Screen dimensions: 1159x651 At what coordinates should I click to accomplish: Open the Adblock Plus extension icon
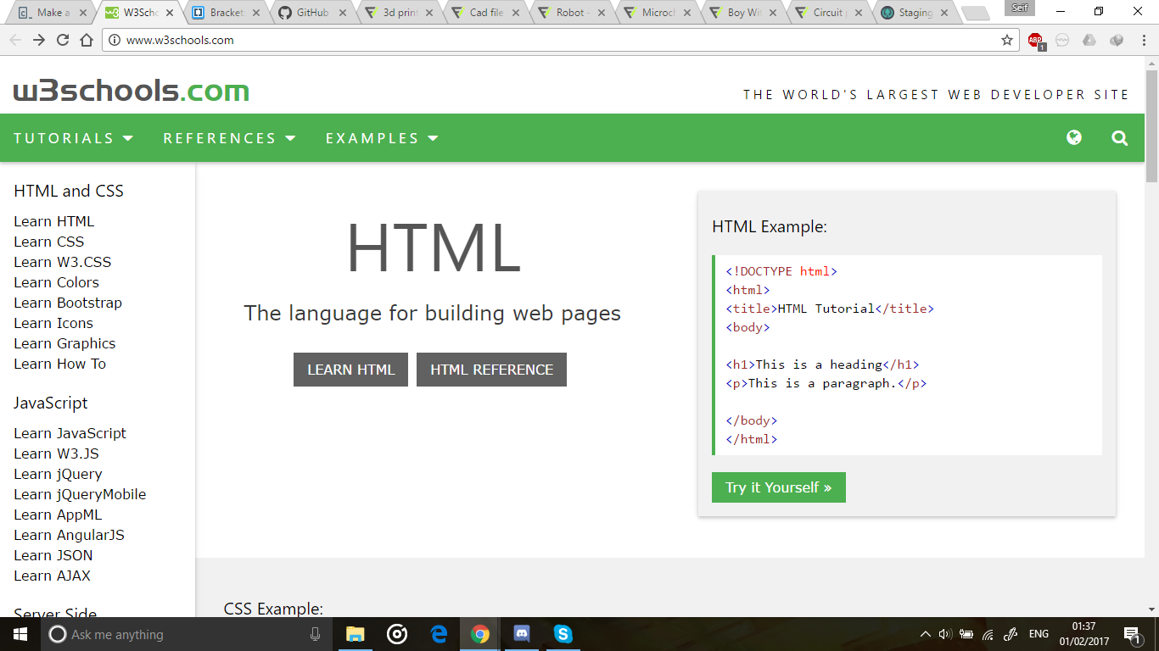pyautogui.click(x=1036, y=41)
